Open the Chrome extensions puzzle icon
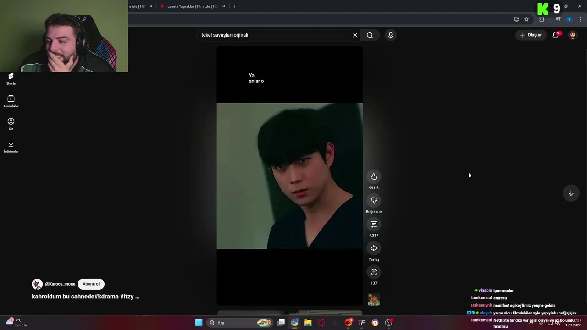The height and width of the screenshot is (330, 587). pyautogui.click(x=542, y=19)
